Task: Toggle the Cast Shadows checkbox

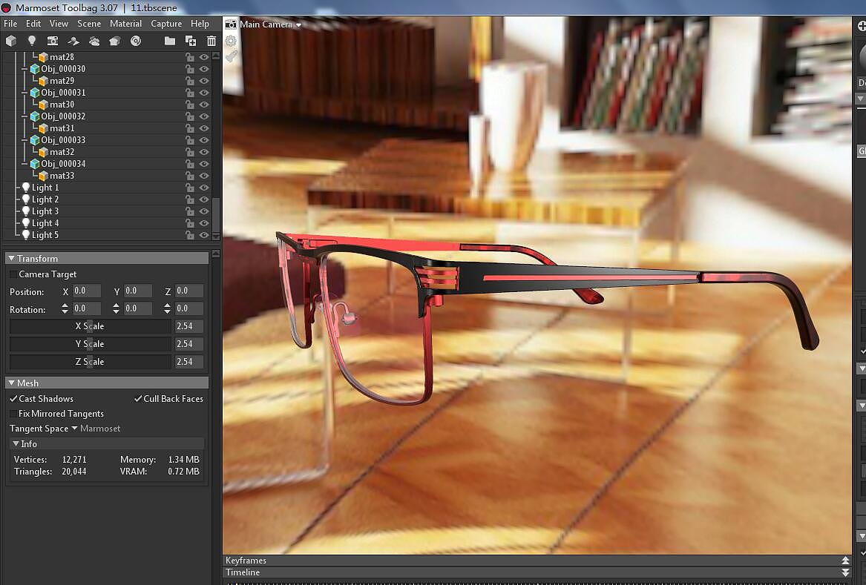Action: point(13,398)
